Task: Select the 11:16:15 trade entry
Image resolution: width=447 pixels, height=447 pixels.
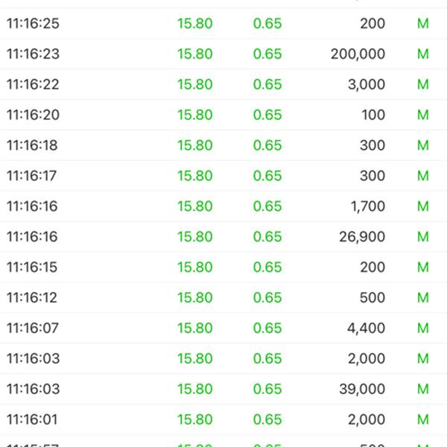Action: (223, 267)
